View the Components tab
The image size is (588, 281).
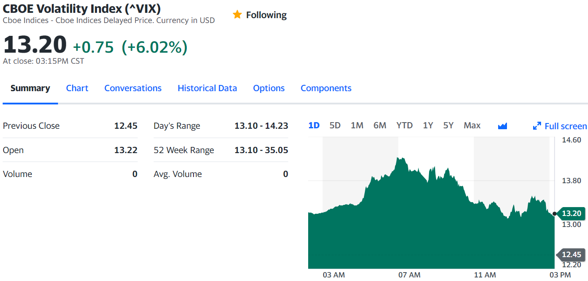pyautogui.click(x=326, y=88)
